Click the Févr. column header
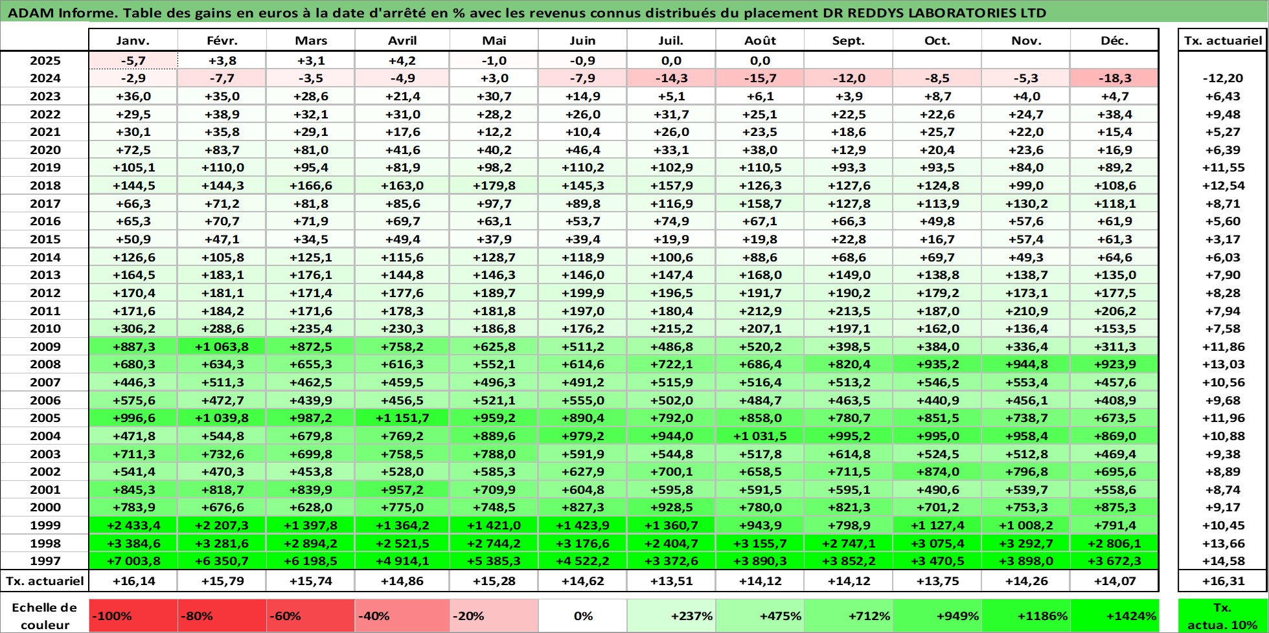The image size is (1269, 633). [222, 40]
